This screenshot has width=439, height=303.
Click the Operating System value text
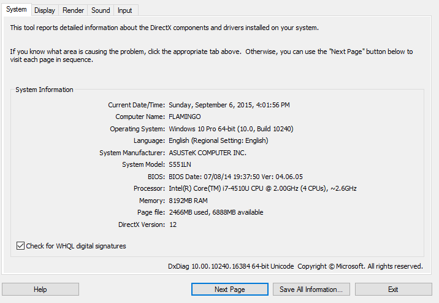pyautogui.click(x=231, y=129)
